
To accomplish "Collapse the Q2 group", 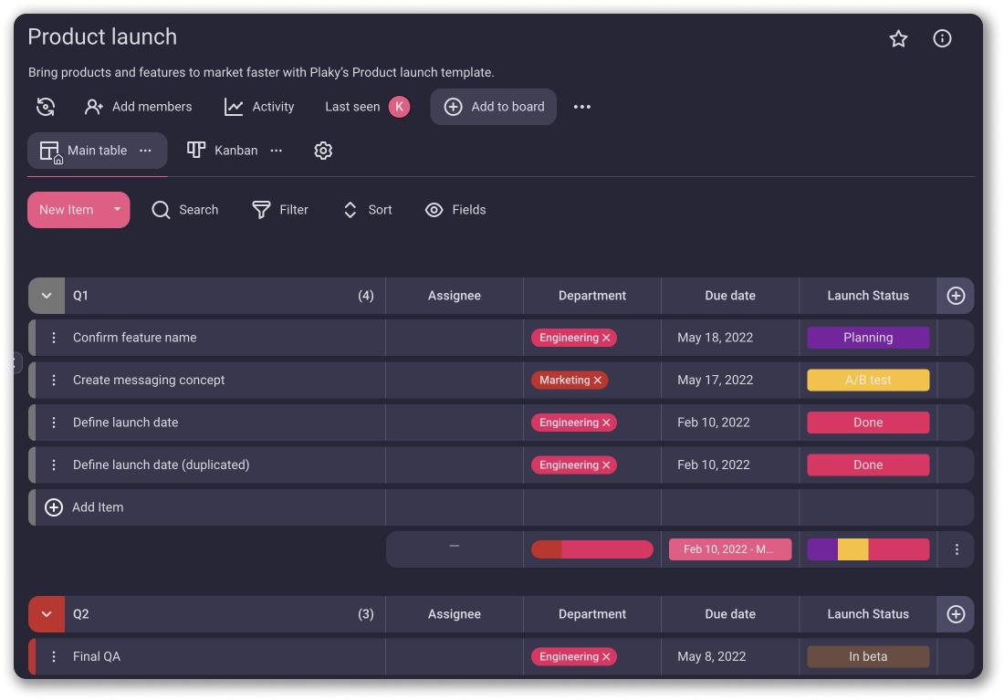I will click(47, 614).
